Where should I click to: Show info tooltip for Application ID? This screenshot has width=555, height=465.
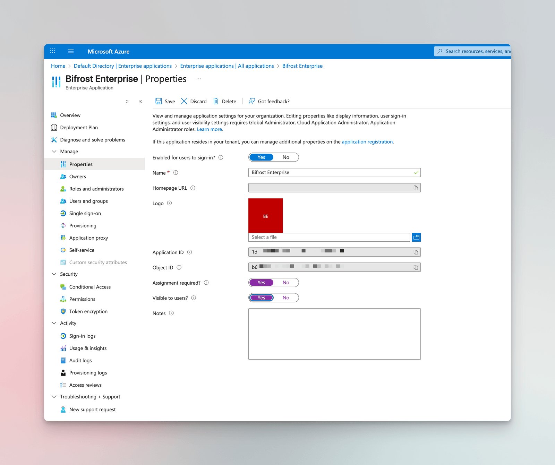(190, 252)
